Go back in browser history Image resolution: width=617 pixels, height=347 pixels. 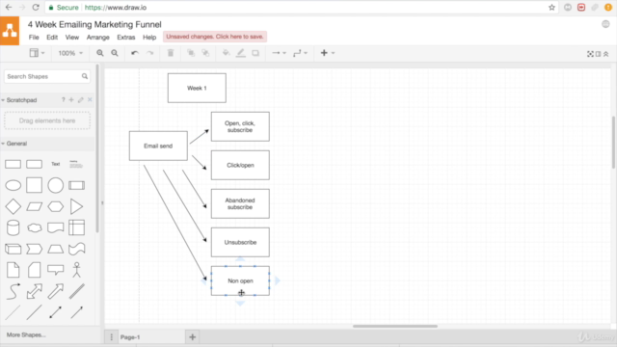(9, 8)
